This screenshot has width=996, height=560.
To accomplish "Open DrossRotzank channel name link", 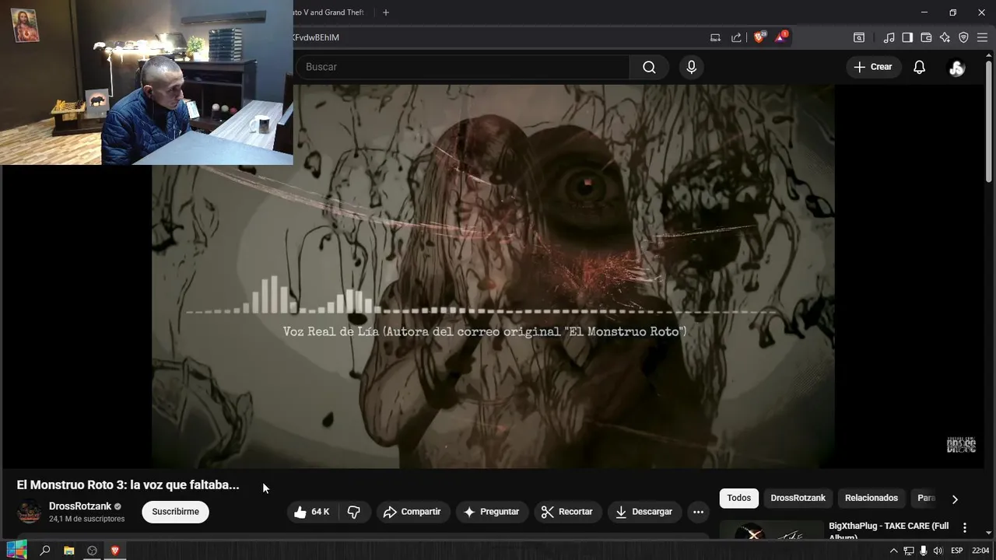I will tap(80, 506).
